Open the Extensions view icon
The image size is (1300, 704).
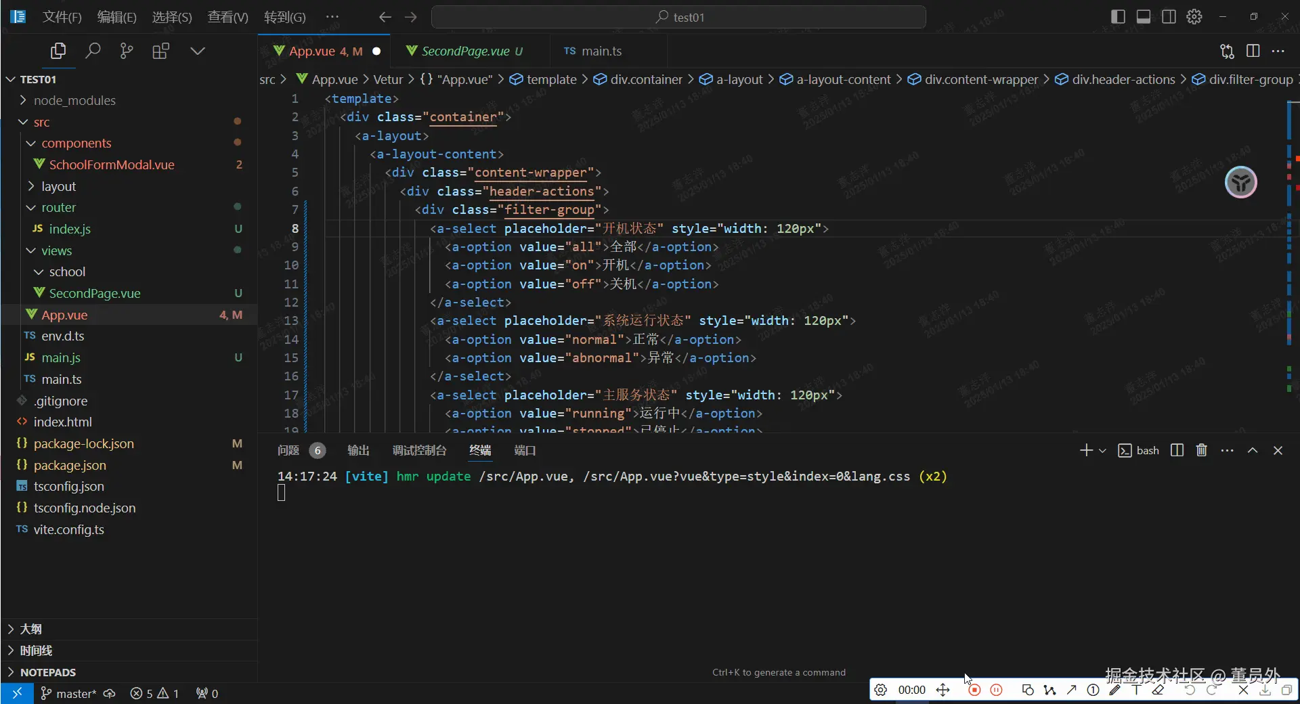160,51
